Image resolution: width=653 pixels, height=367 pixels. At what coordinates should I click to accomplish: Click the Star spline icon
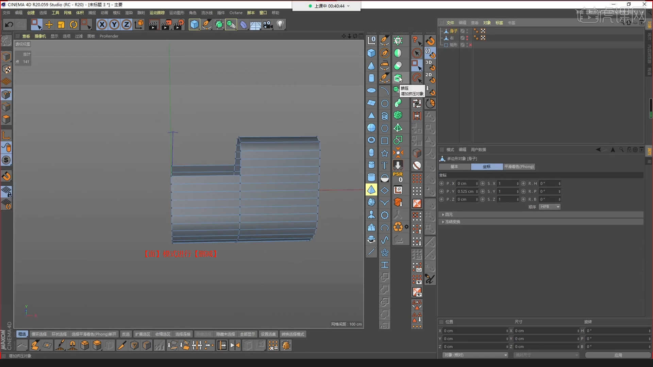(385, 153)
